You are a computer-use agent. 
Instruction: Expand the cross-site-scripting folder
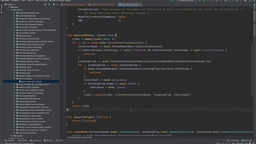tap(14, 27)
